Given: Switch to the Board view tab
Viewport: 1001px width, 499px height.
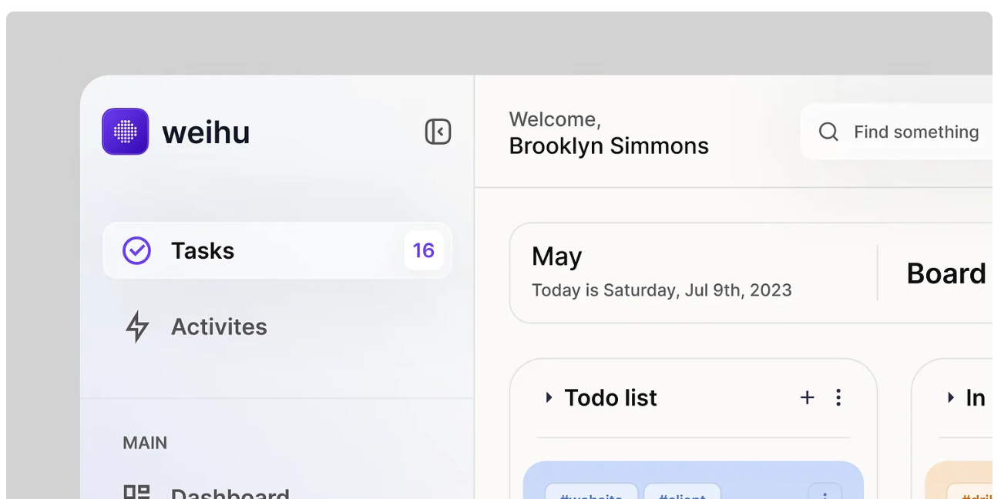Looking at the screenshot, I should tap(946, 273).
